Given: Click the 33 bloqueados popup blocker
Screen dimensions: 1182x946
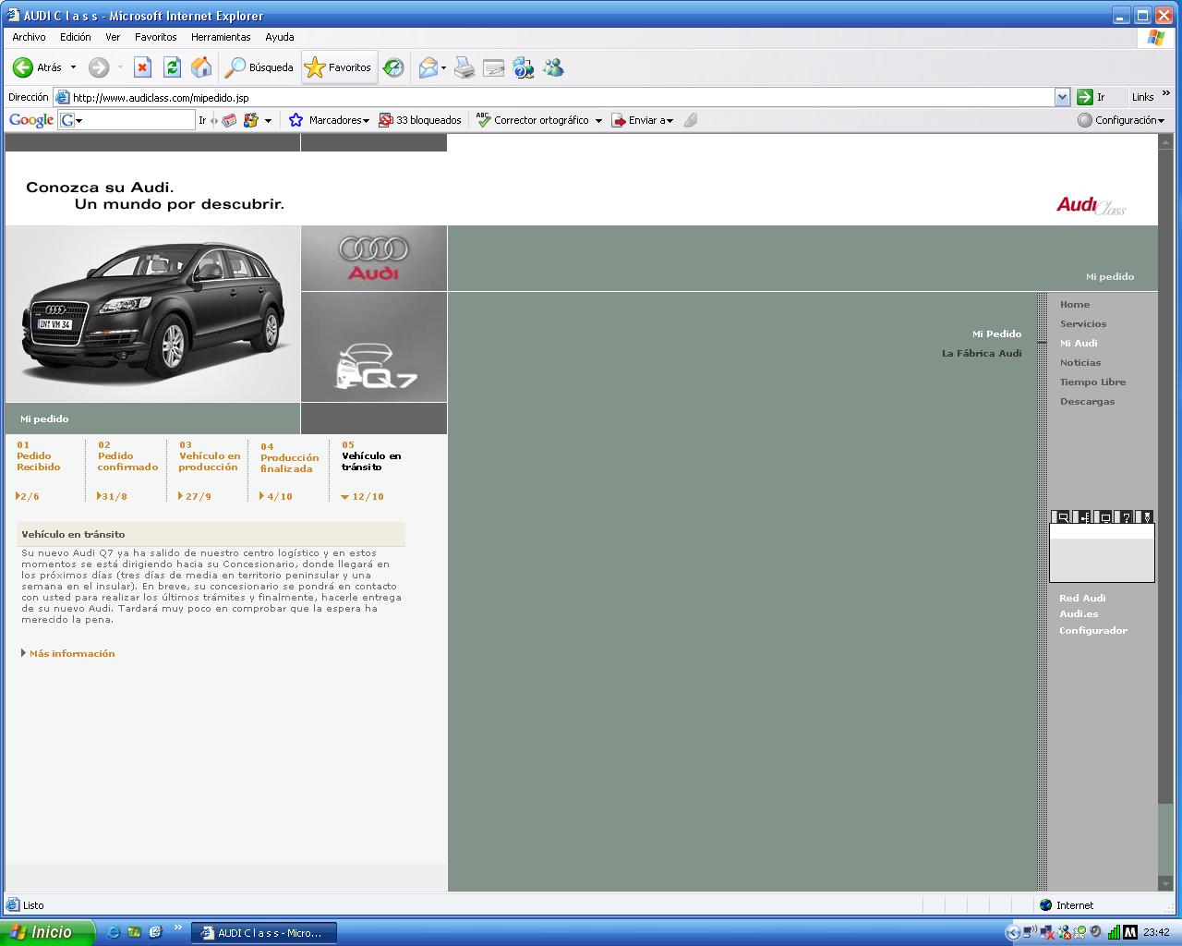Looking at the screenshot, I should click(x=420, y=120).
